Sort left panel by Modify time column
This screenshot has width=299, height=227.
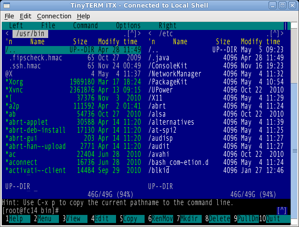pos(118,42)
